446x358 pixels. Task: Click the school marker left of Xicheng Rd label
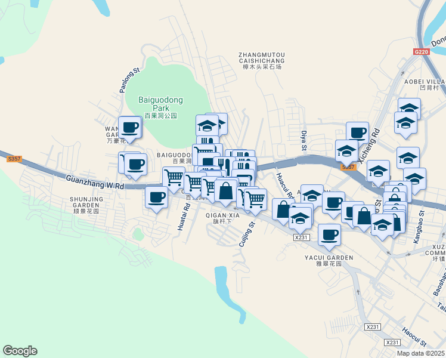coord(346,153)
